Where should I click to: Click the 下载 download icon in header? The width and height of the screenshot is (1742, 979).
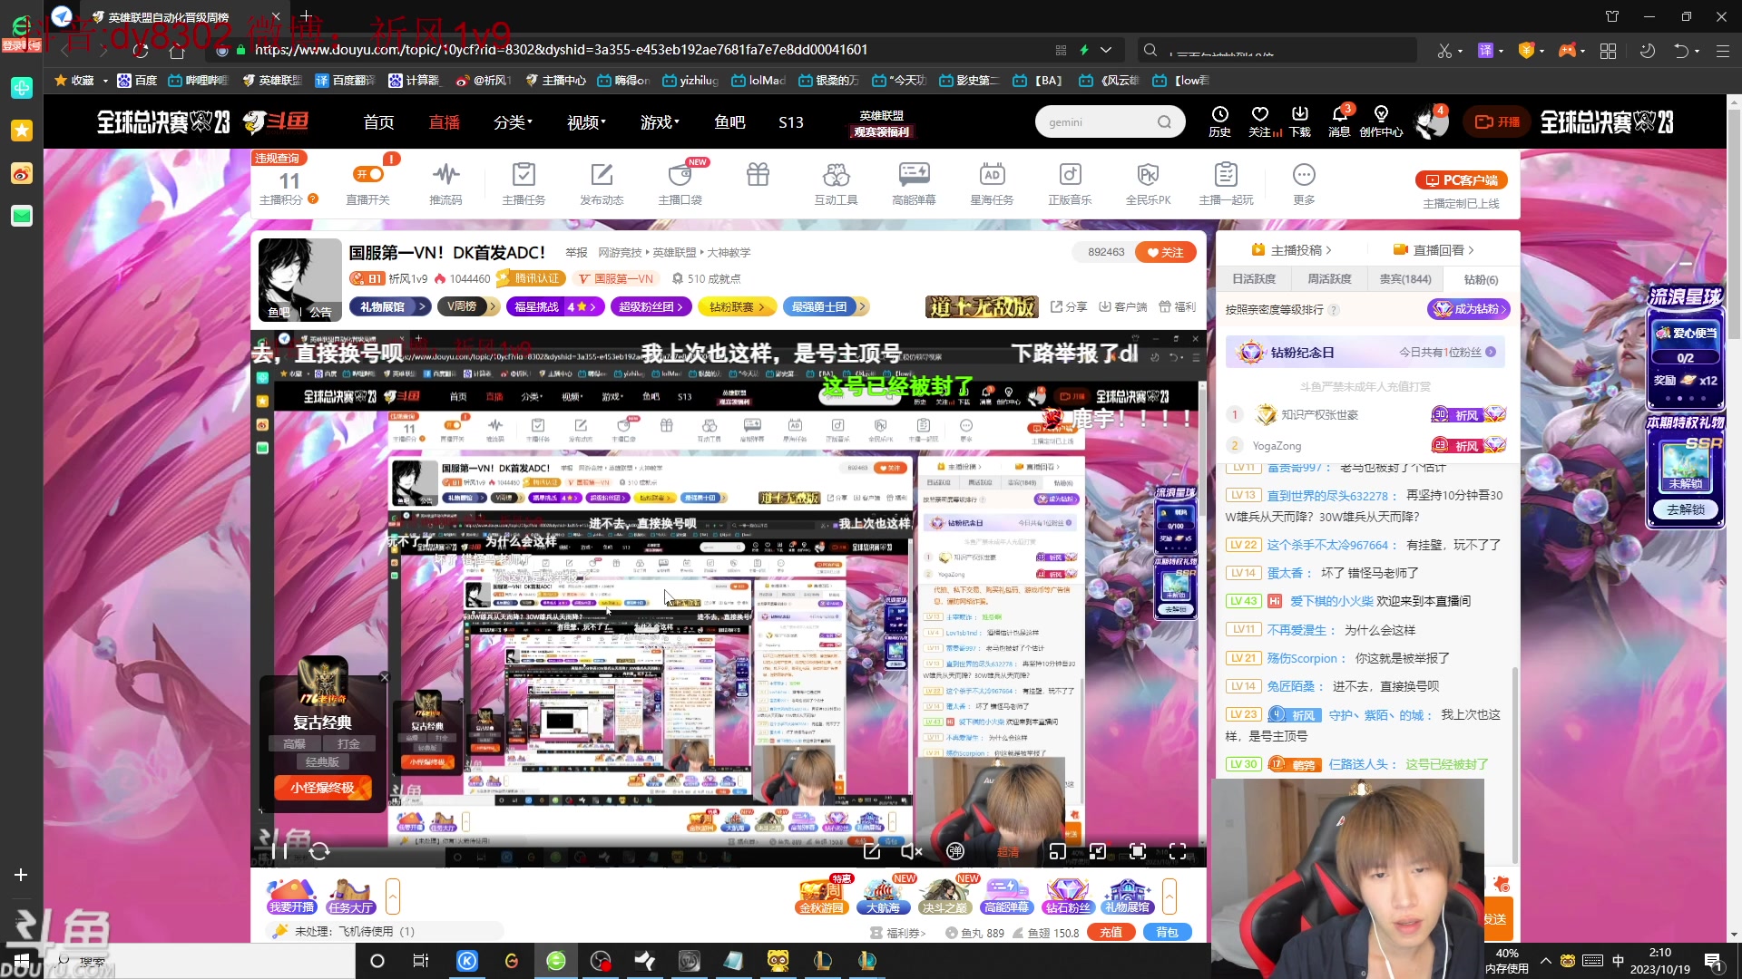point(1300,121)
